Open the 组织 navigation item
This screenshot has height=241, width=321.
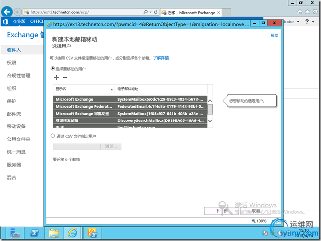click(11, 88)
